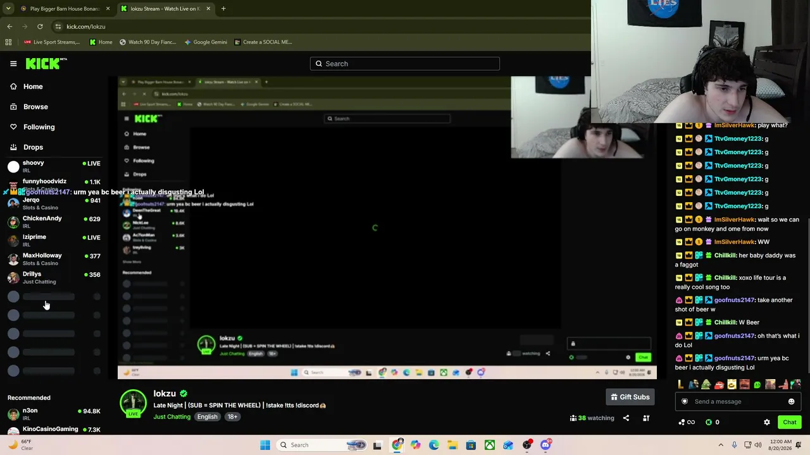
Task: Click the 18+ tag
Action: click(x=232, y=417)
